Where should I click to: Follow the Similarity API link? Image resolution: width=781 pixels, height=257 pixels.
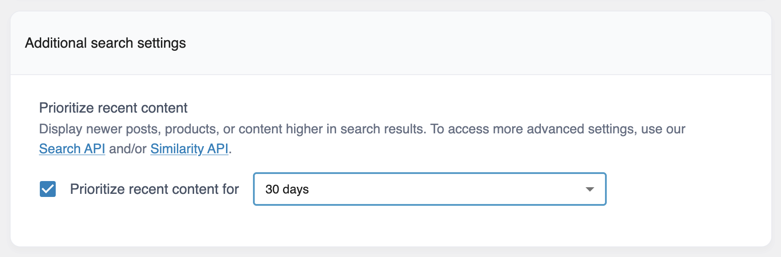point(189,149)
